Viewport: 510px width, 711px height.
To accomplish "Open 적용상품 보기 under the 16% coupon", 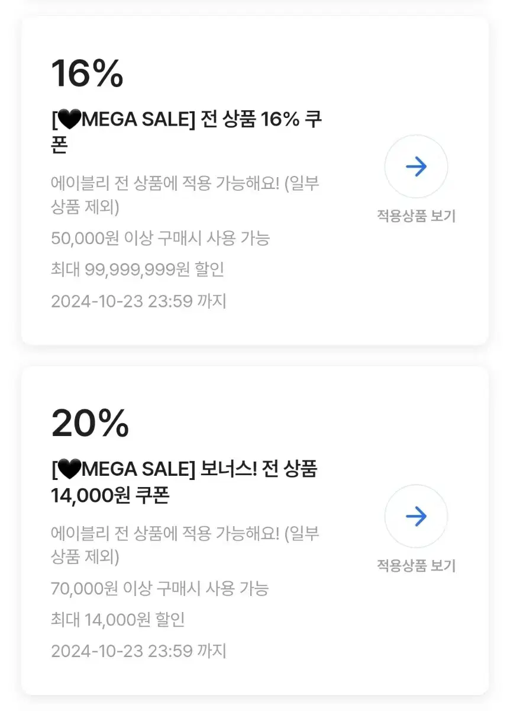I will [416, 216].
